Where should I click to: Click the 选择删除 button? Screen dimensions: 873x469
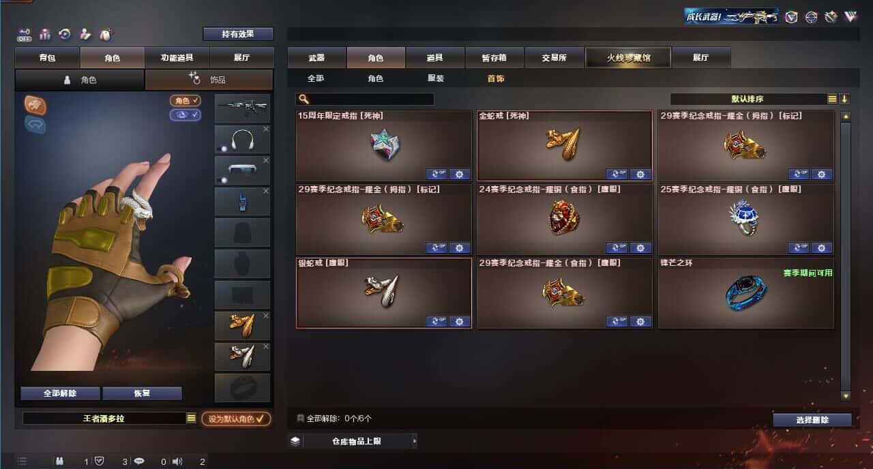coord(812,420)
